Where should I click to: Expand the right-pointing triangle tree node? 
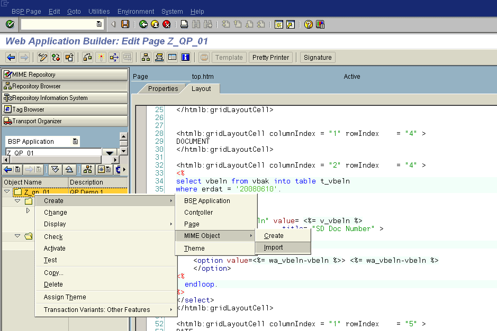(x=28, y=210)
